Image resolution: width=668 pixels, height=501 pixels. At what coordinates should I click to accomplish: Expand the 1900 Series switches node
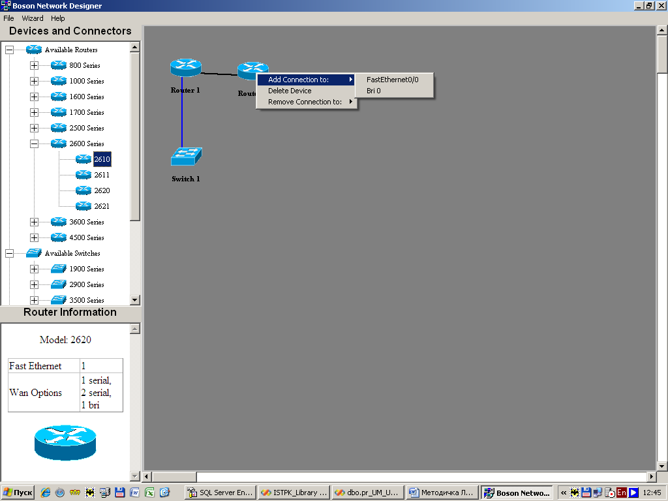pyautogui.click(x=34, y=269)
